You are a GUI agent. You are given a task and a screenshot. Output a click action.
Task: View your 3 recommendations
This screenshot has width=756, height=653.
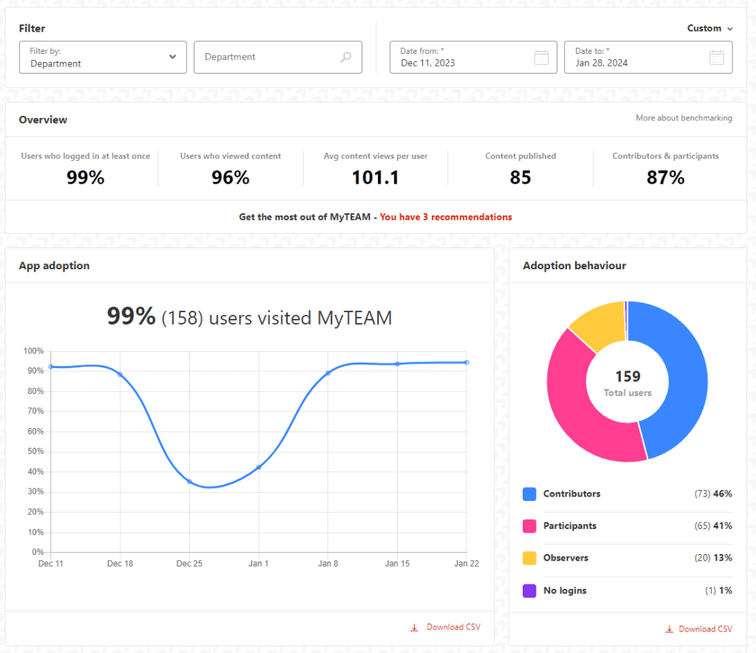point(445,217)
